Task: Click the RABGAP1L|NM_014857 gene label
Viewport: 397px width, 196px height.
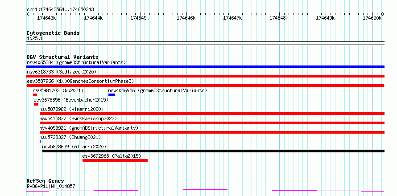Action: [51, 187]
